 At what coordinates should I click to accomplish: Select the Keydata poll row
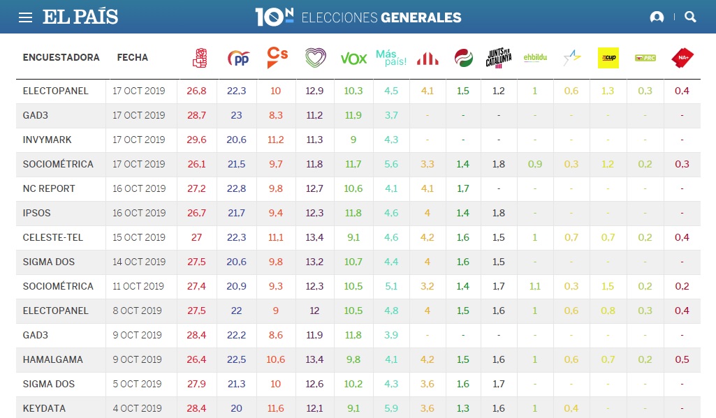tap(43, 408)
